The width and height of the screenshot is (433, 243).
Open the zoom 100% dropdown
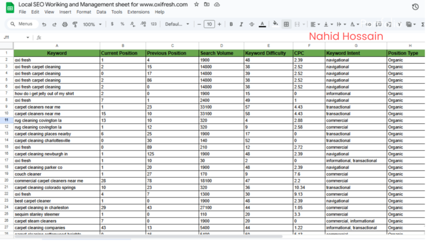(x=92, y=24)
